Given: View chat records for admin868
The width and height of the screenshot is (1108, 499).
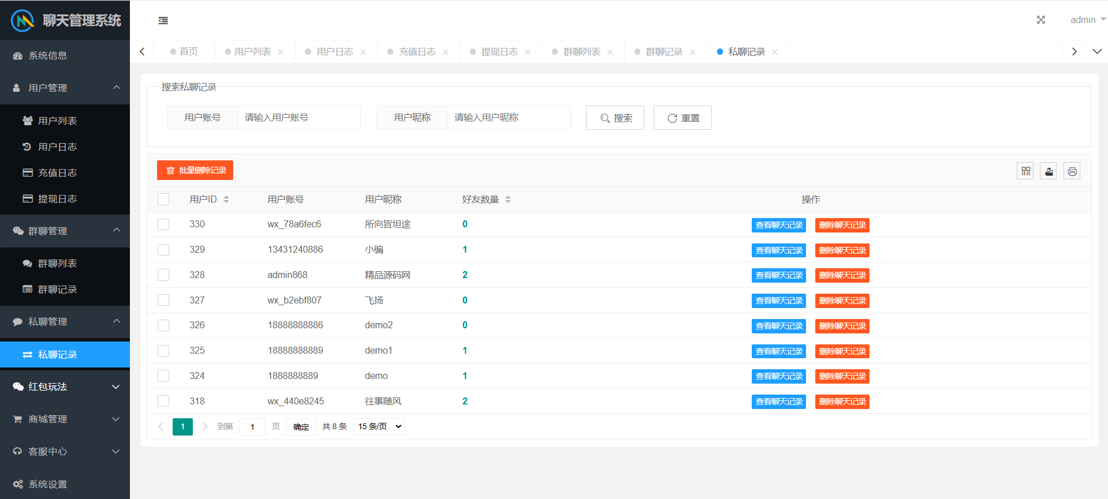Looking at the screenshot, I should coord(778,276).
